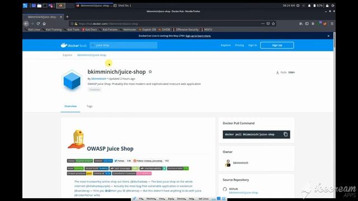Click the Kali applications menu icon
The image size is (358, 201).
[25, 6]
